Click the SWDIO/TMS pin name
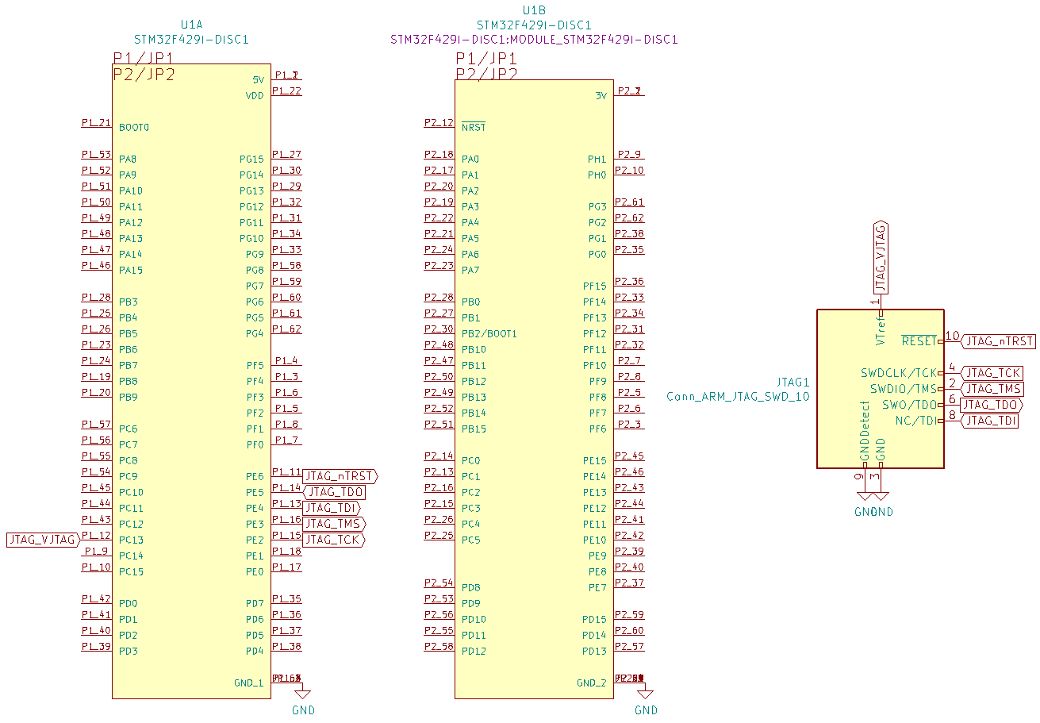Viewport: 1040px width, 723px height. click(x=904, y=389)
